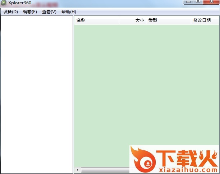Sort files by the 类型 column

coord(169,20)
